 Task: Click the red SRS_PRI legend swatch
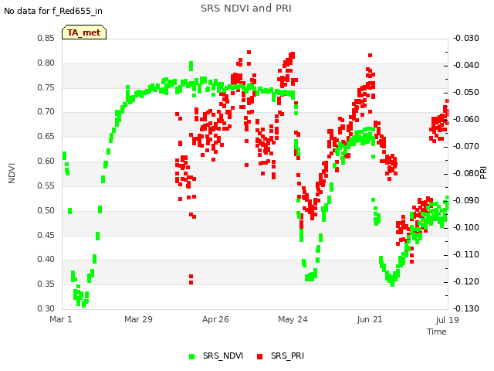tap(259, 356)
